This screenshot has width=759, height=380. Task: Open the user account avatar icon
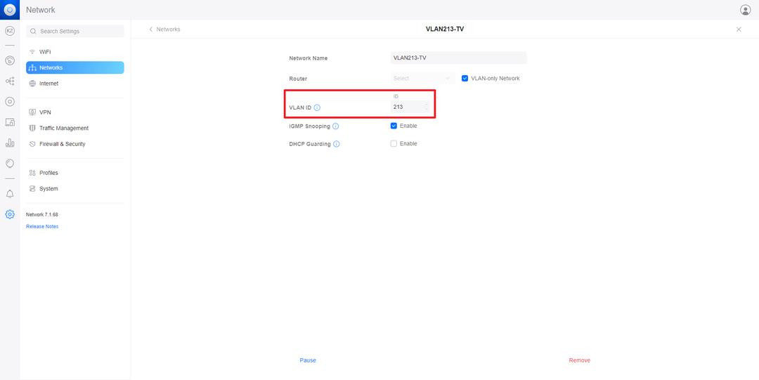[746, 10]
